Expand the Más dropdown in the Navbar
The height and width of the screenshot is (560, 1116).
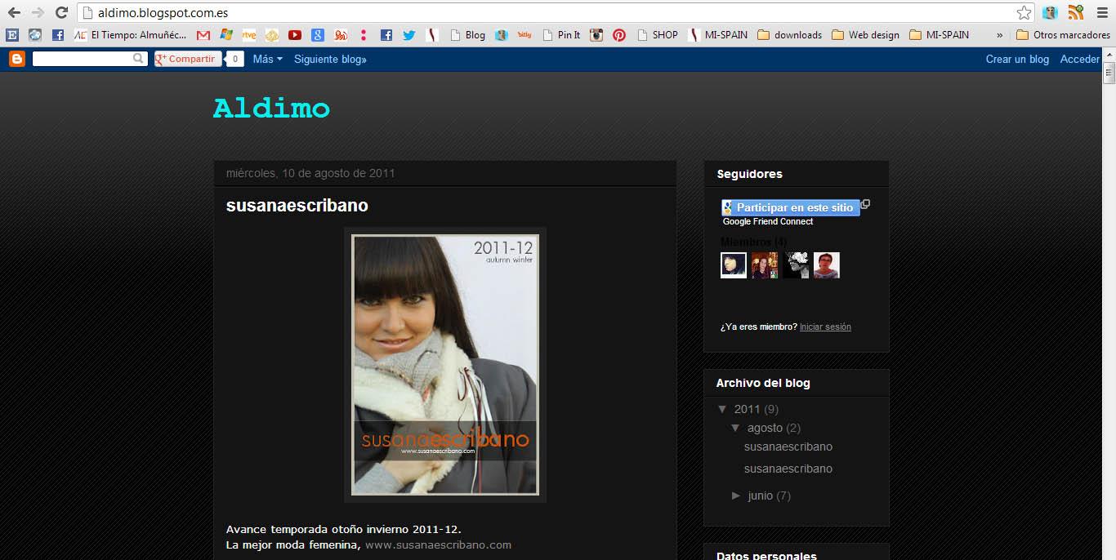click(x=266, y=59)
